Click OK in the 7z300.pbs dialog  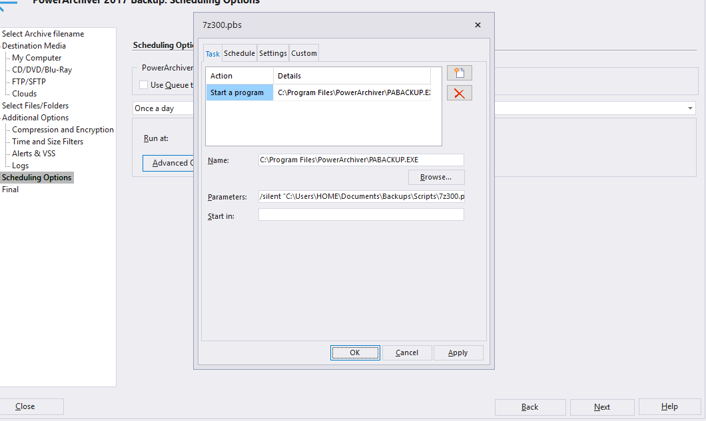coord(355,352)
